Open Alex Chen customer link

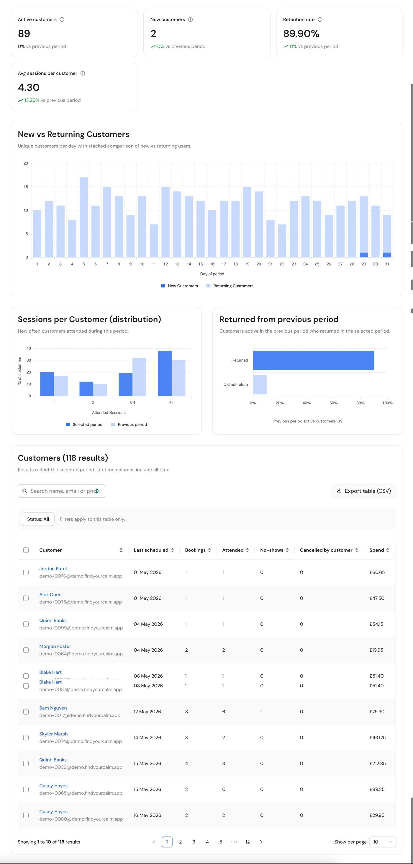(x=50, y=594)
